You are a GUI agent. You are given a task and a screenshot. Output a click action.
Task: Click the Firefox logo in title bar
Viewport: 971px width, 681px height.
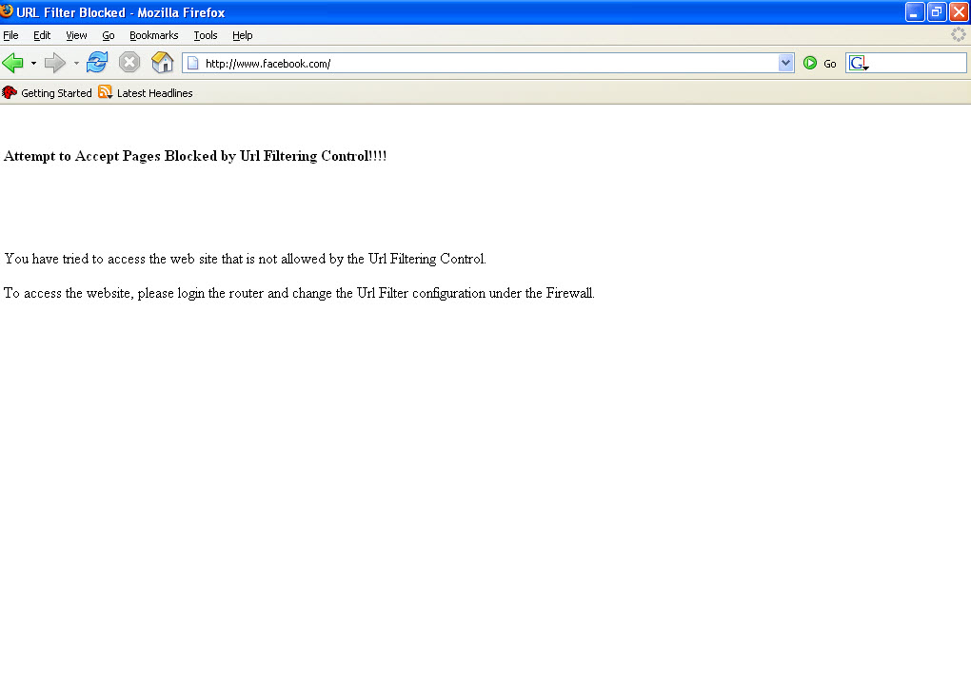(7, 10)
